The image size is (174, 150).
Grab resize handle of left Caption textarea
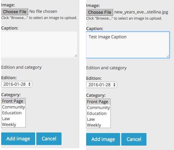tap(76, 56)
